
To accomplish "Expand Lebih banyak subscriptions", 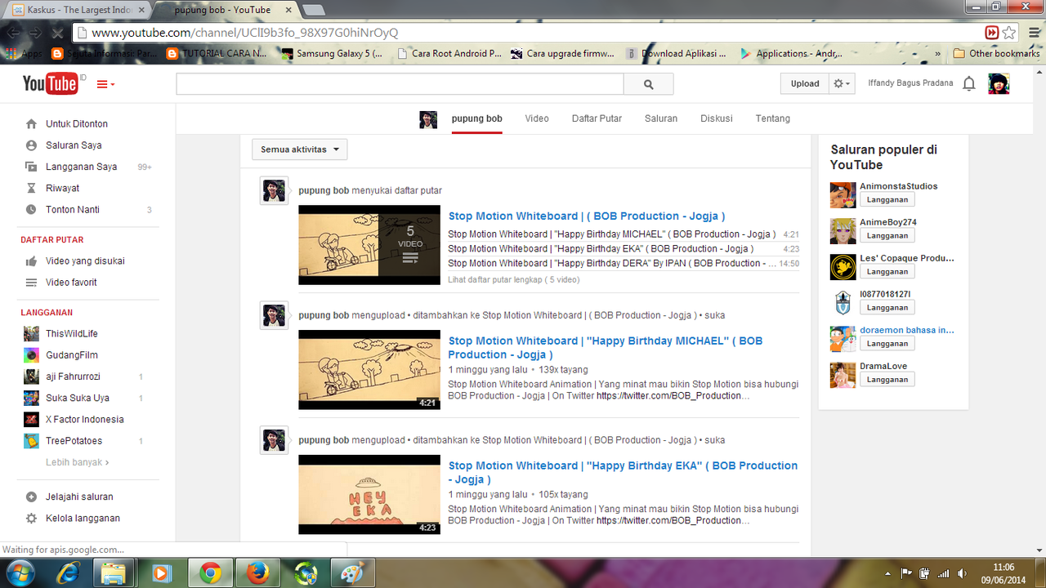I will [x=77, y=462].
